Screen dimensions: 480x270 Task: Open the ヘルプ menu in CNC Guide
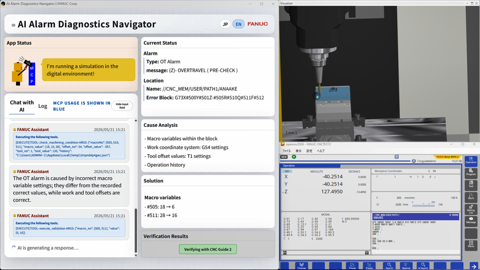click(x=320, y=151)
